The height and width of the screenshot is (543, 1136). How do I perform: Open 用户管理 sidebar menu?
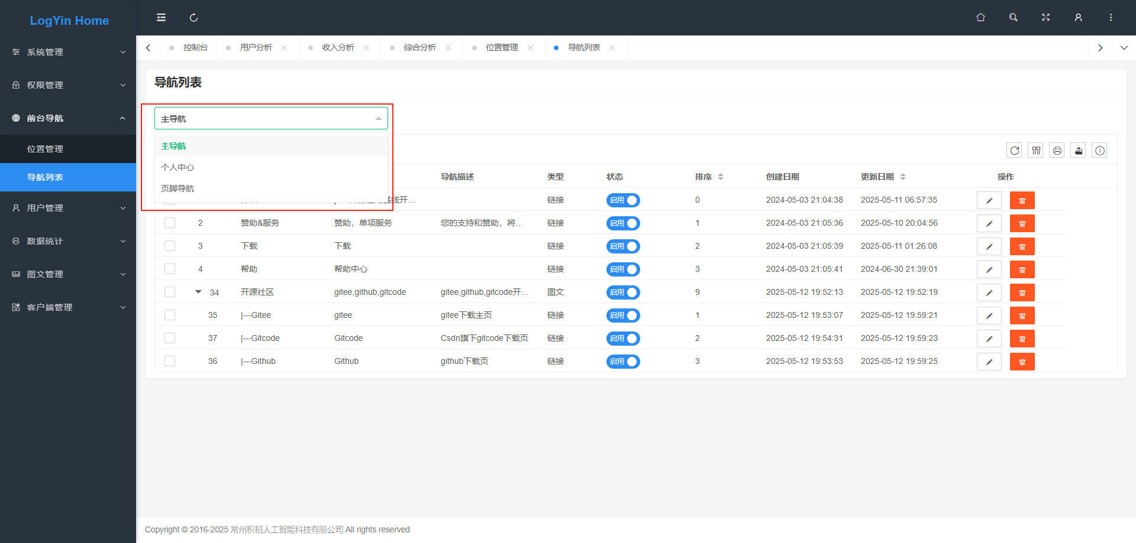(x=68, y=208)
